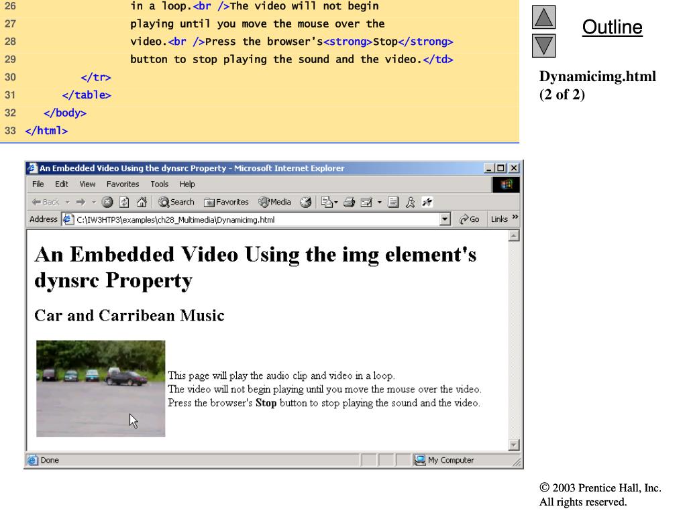Screen dimensions: 687x515
Task: Click the Mail icon in toolbar
Action: tap(327, 202)
